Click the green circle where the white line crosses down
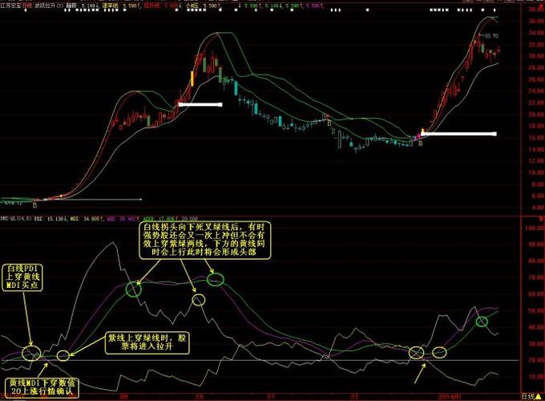 point(134,290)
